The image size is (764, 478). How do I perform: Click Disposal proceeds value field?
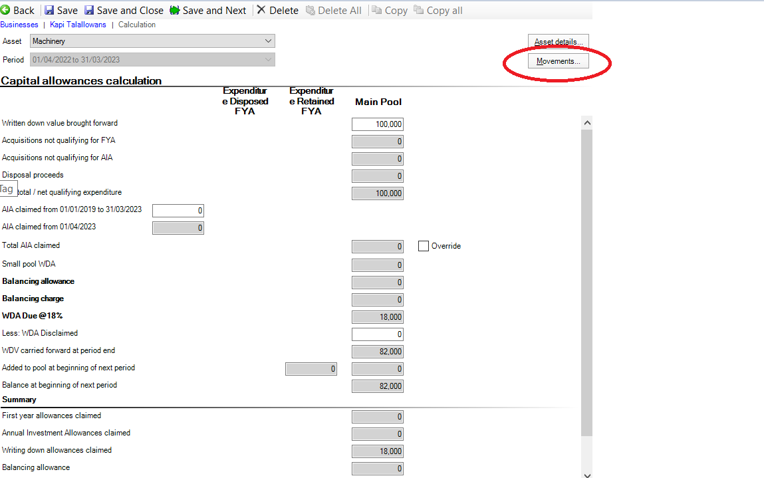click(x=378, y=176)
